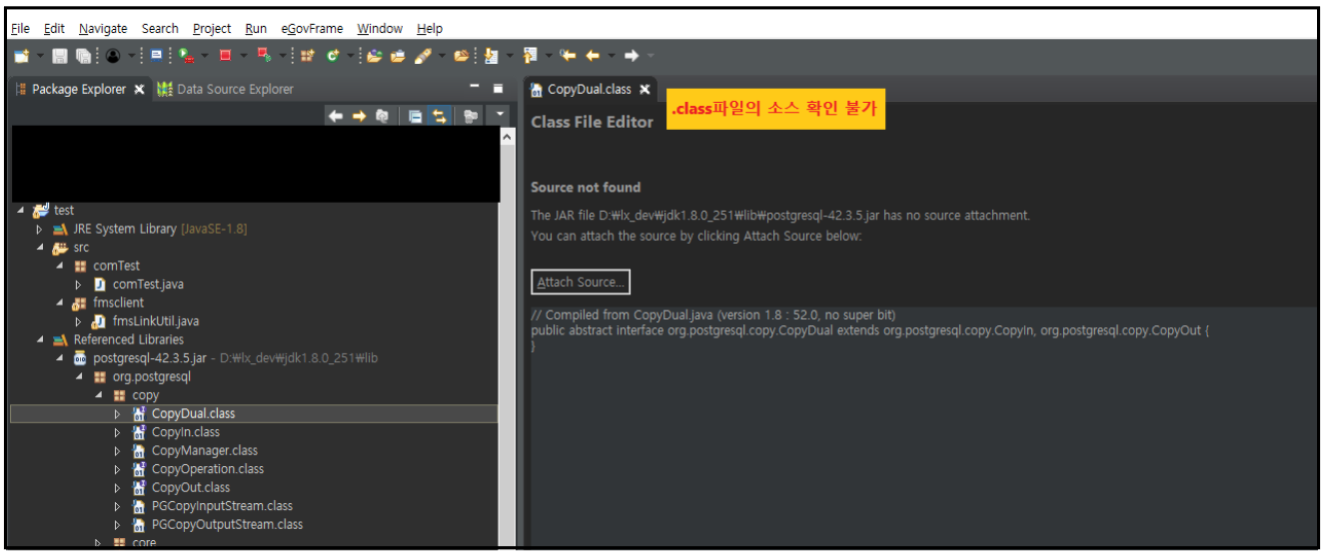Viewport: 1325px width, 557px height.
Task: Select fmsLinkUtil.java in the tree
Action: click(155, 321)
